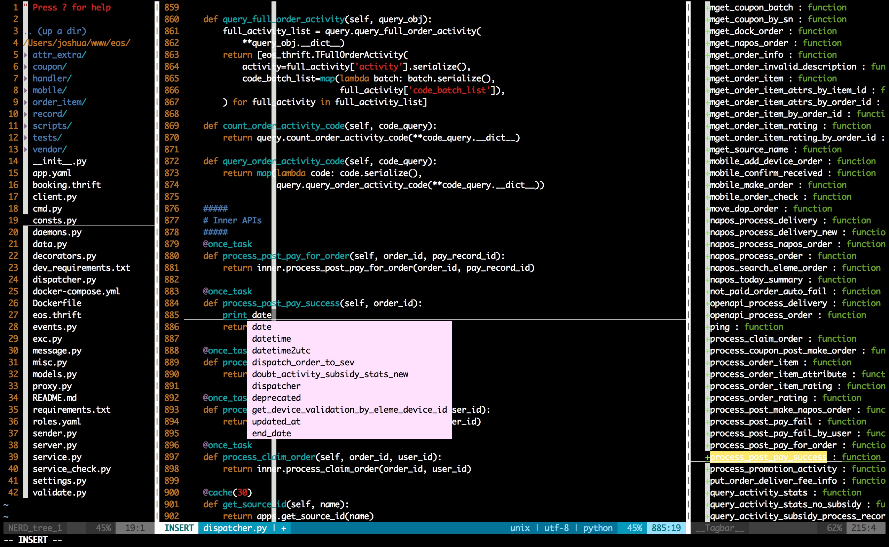Expand the coupon/ directory triangle
Image resolution: width=889 pixels, height=547 pixels.
(26, 67)
